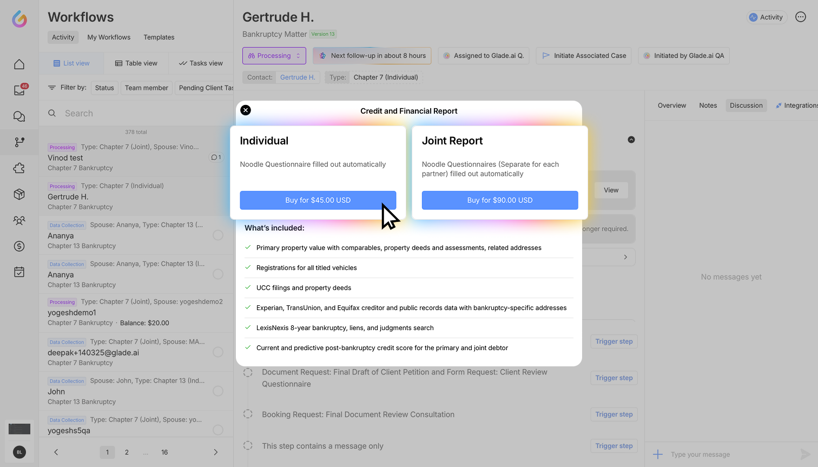Open the Home icon in sidebar
This screenshot has height=467, width=818.
point(19,64)
